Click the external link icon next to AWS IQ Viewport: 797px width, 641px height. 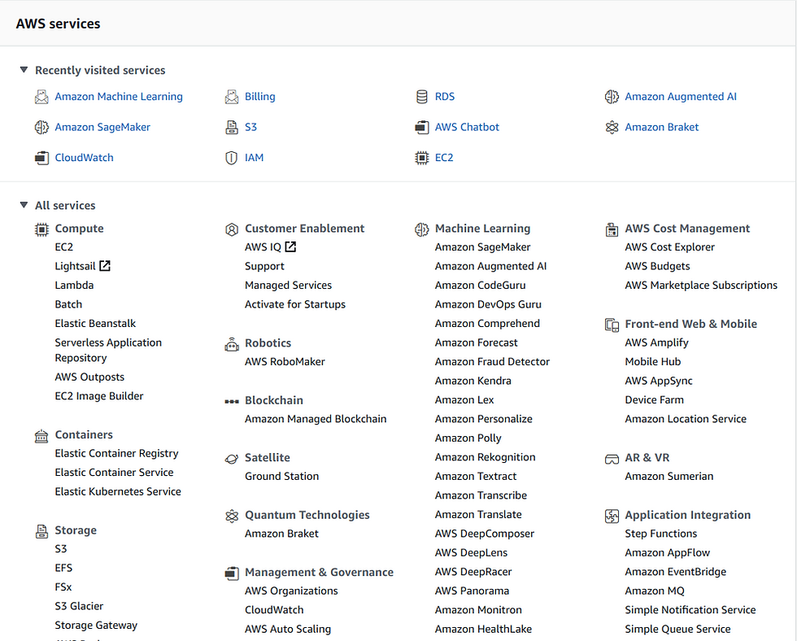pyautogui.click(x=291, y=247)
